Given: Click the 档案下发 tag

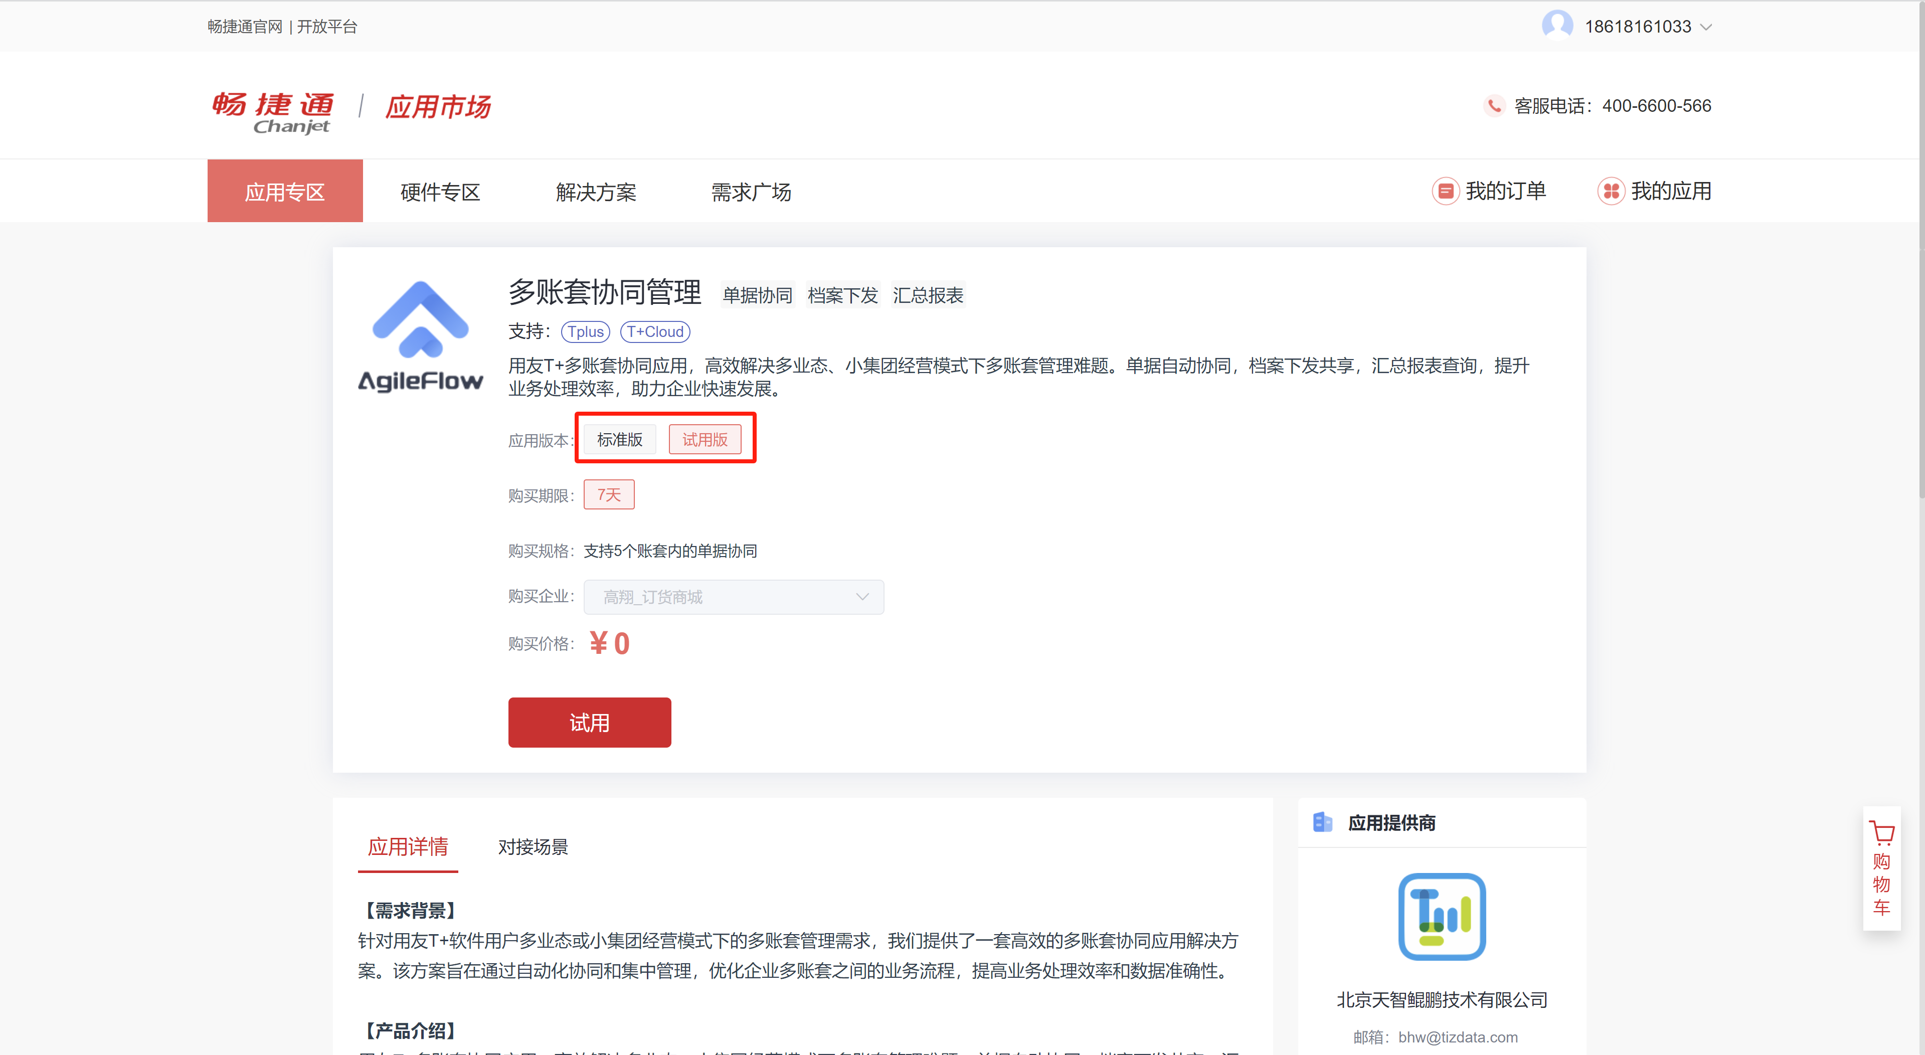Looking at the screenshot, I should click(x=843, y=295).
